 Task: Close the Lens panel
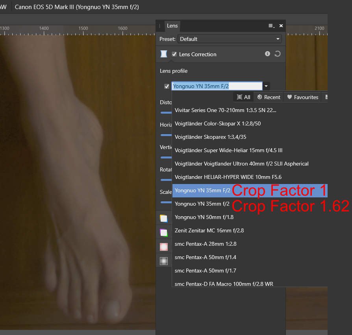pos(281,26)
